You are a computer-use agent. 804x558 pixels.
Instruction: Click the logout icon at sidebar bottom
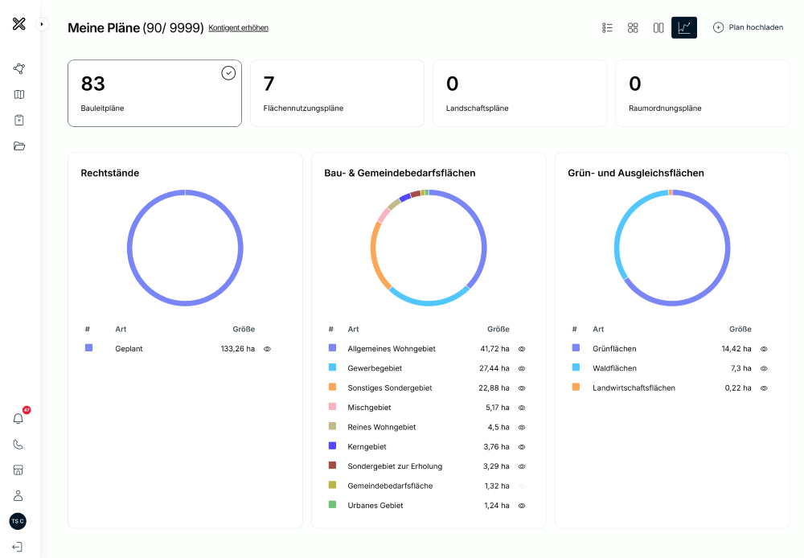click(x=18, y=547)
